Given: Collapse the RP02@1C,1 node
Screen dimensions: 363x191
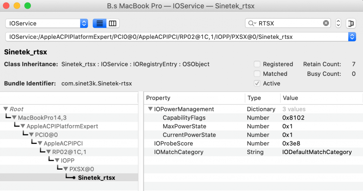Looking at the screenshot, I should [48, 152].
